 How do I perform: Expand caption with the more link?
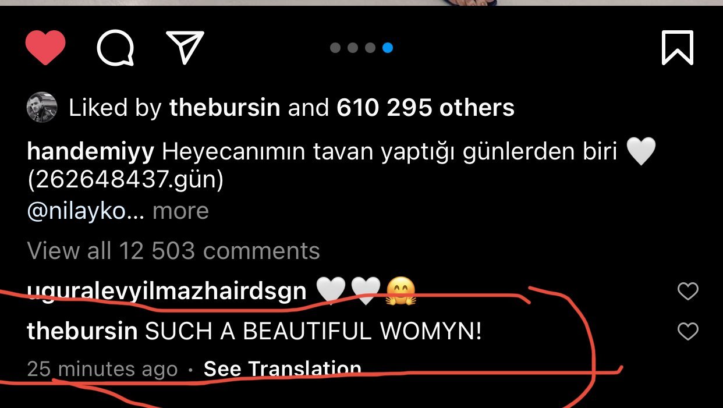click(180, 211)
